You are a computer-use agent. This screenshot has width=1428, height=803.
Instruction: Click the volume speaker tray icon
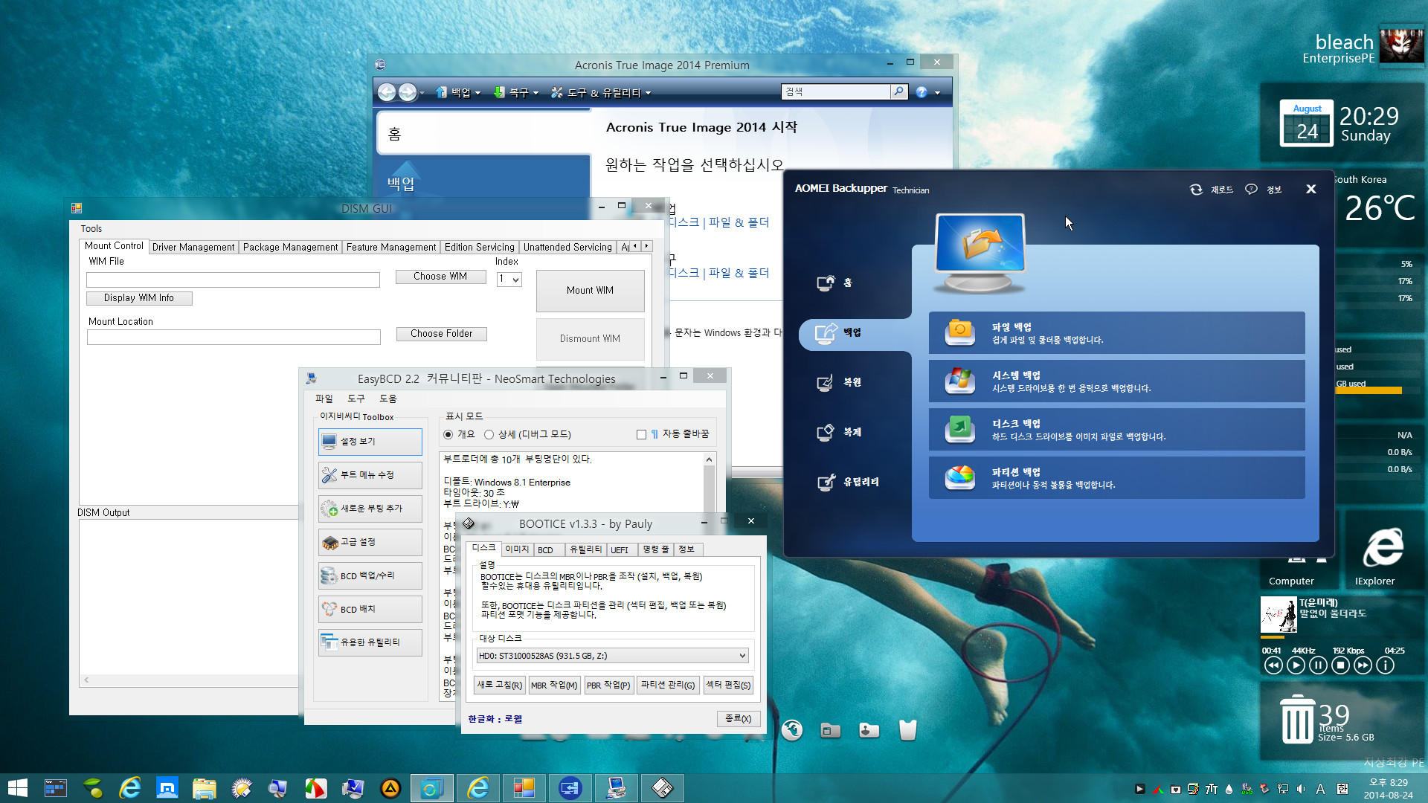1301,789
